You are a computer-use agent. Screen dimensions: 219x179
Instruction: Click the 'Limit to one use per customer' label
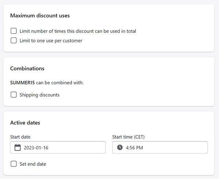(x=51, y=41)
